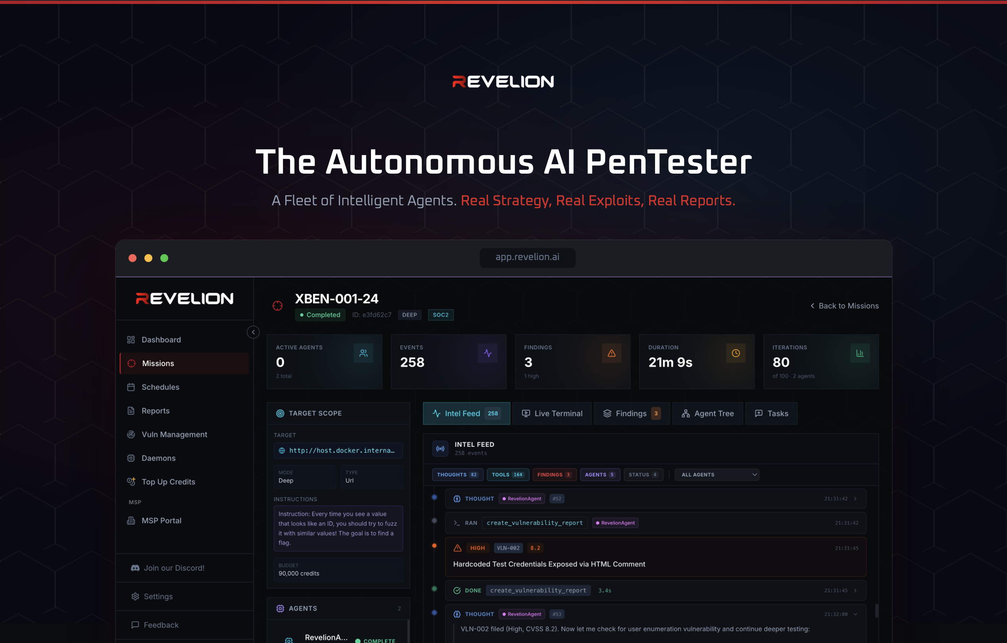Toggle the THOUGHTS 82 filter chip

click(x=457, y=475)
